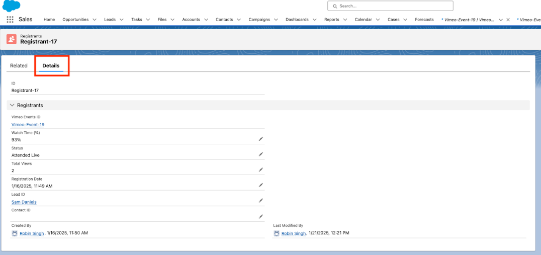Click the Total Views value 2

[x=13, y=171]
